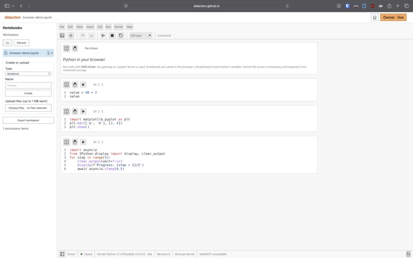This screenshot has width=413, height=258.
Task: Open the Edit menu
Action: [x=70, y=27]
